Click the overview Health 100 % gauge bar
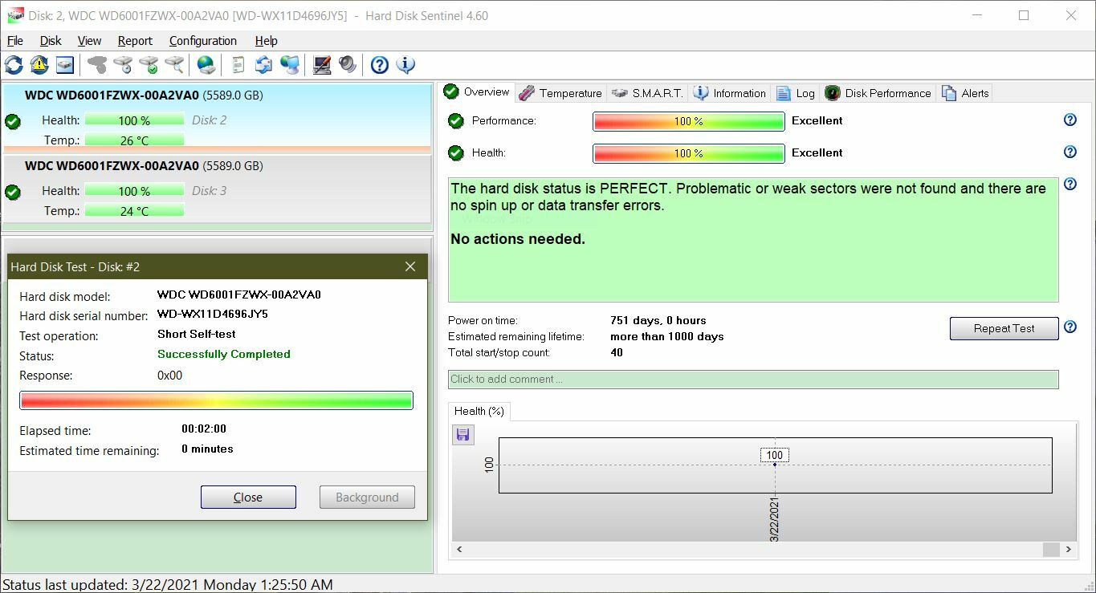Screen dimensions: 1096x593 pos(688,153)
